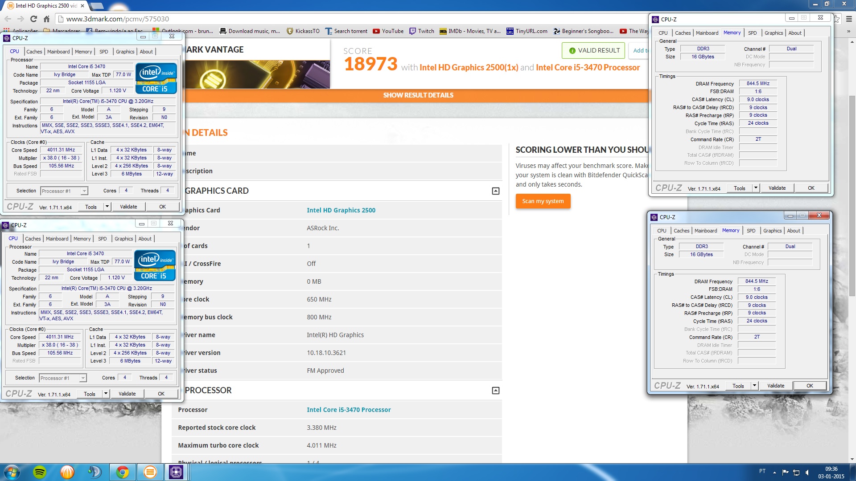This screenshot has width=856, height=481.
Task: Click 16 GBytes size in bottom-right CPU-Z
Action: 701,254
